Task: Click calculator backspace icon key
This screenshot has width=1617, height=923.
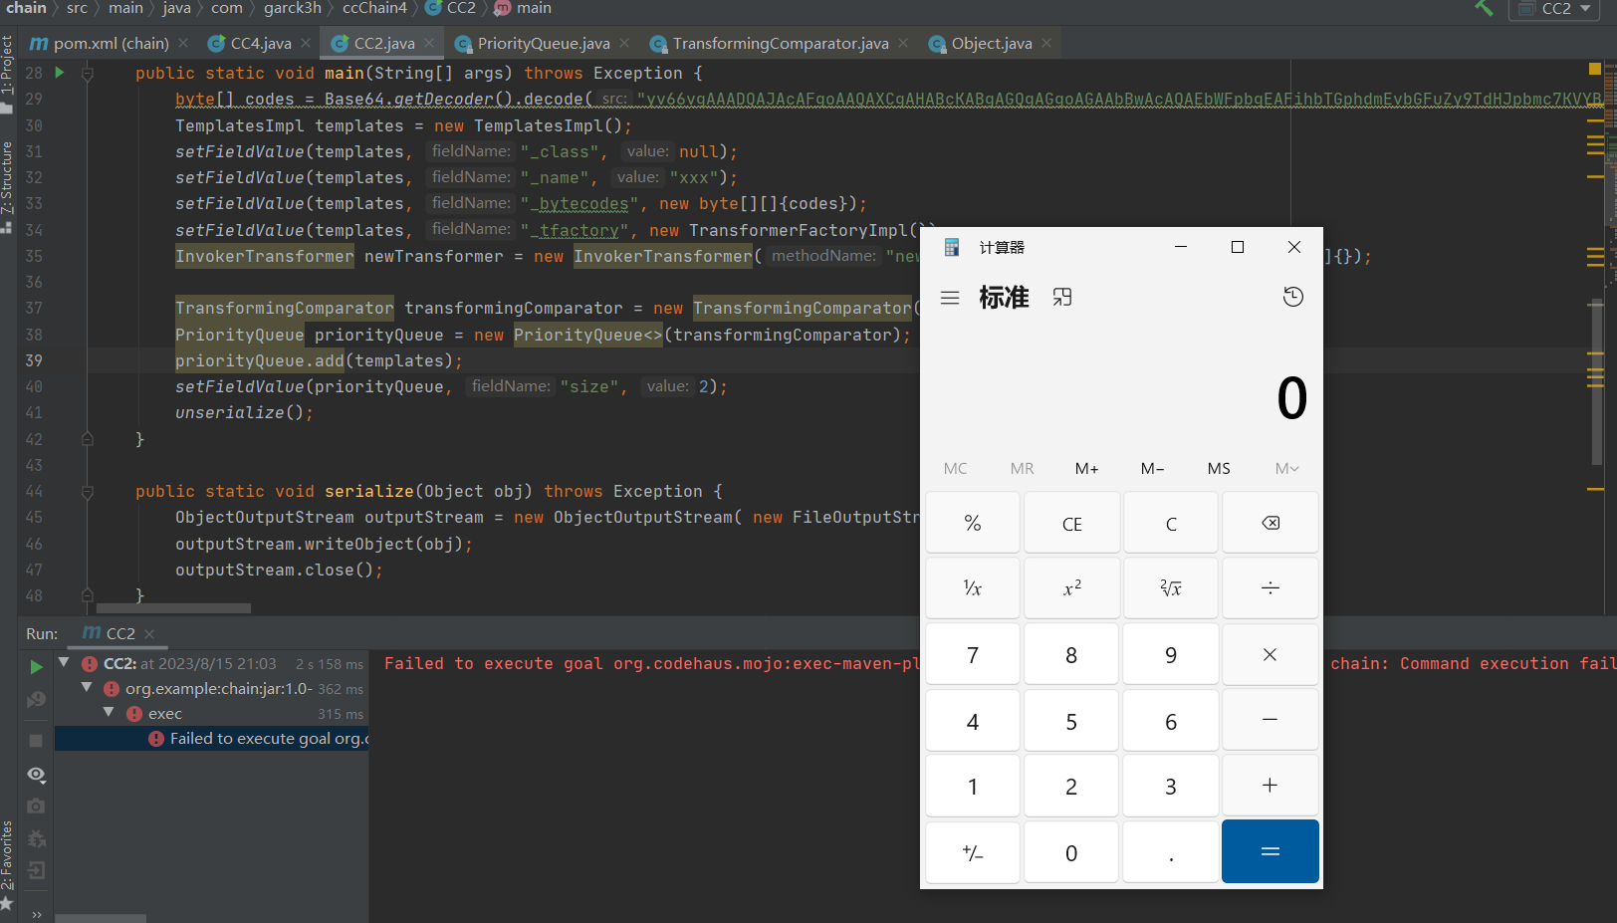Action: point(1270,523)
